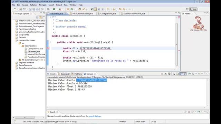This screenshot has height=124, width=221.
Task: Toggle Show Console on standard output change
Action: coord(181,74)
